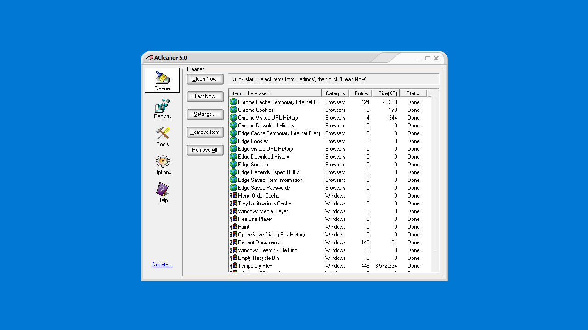The width and height of the screenshot is (588, 330).
Task: Select the 'Windows Search - File Find' row
Action: pos(330,250)
